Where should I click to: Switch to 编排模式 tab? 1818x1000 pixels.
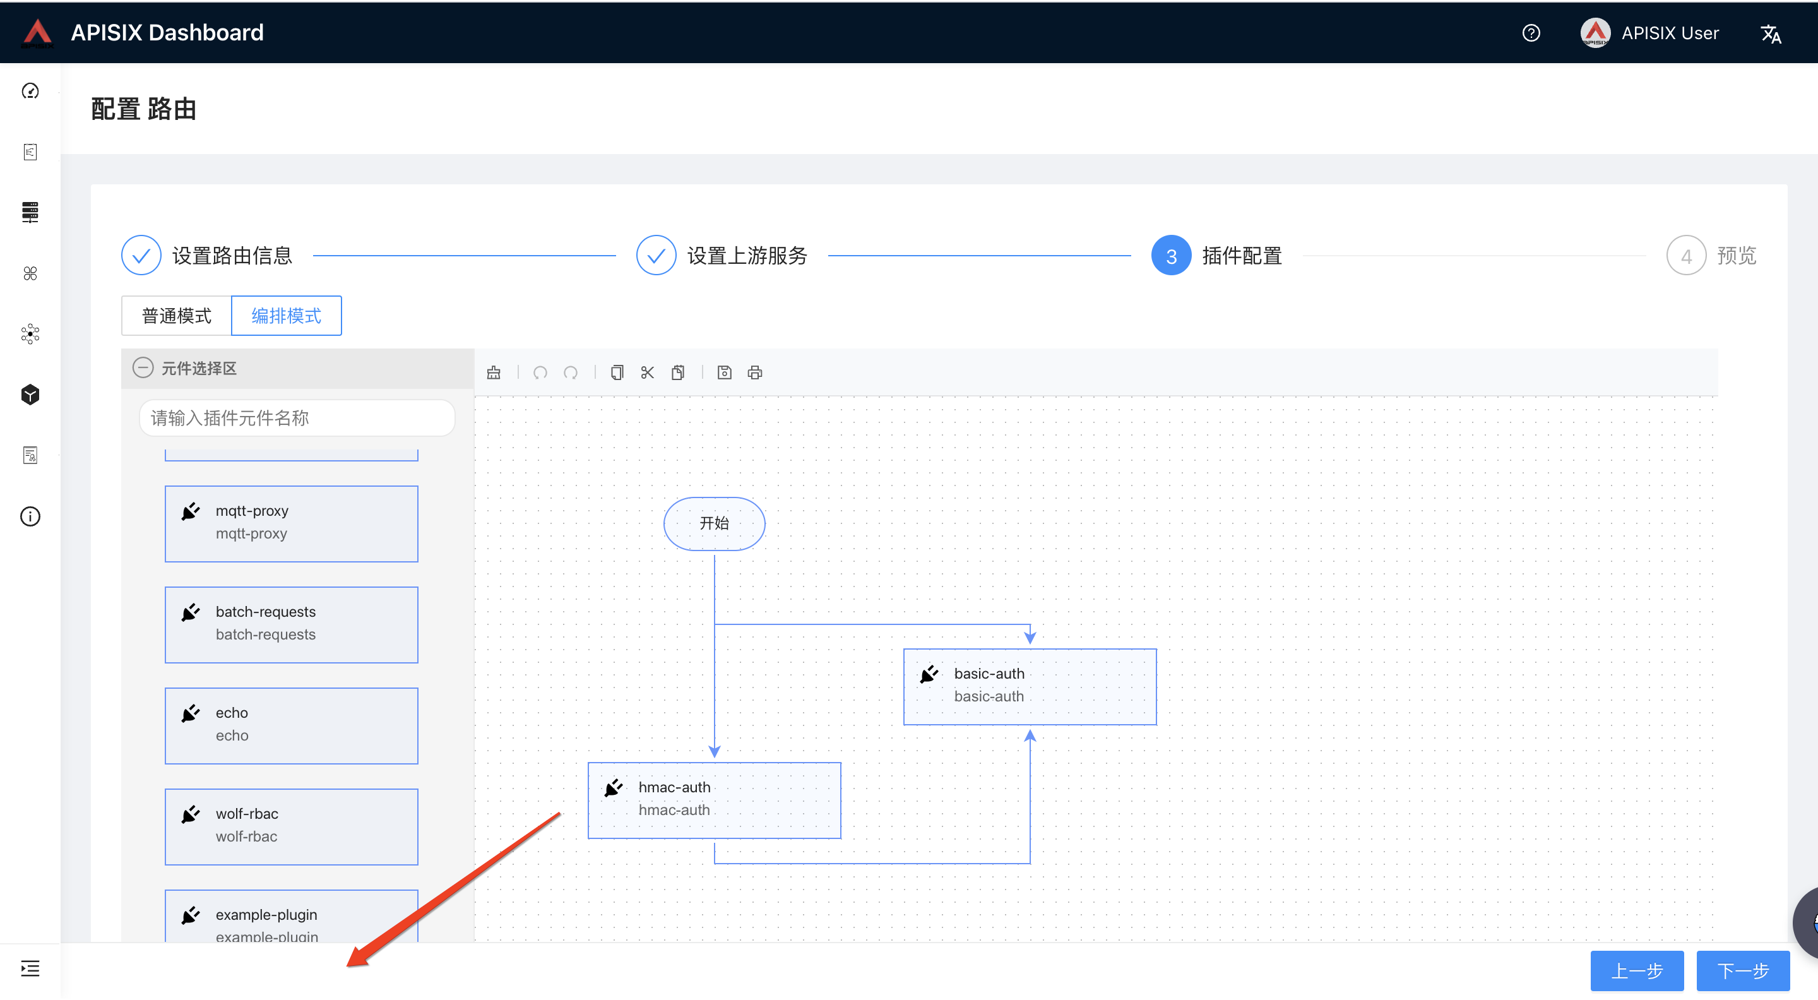pyautogui.click(x=287, y=316)
